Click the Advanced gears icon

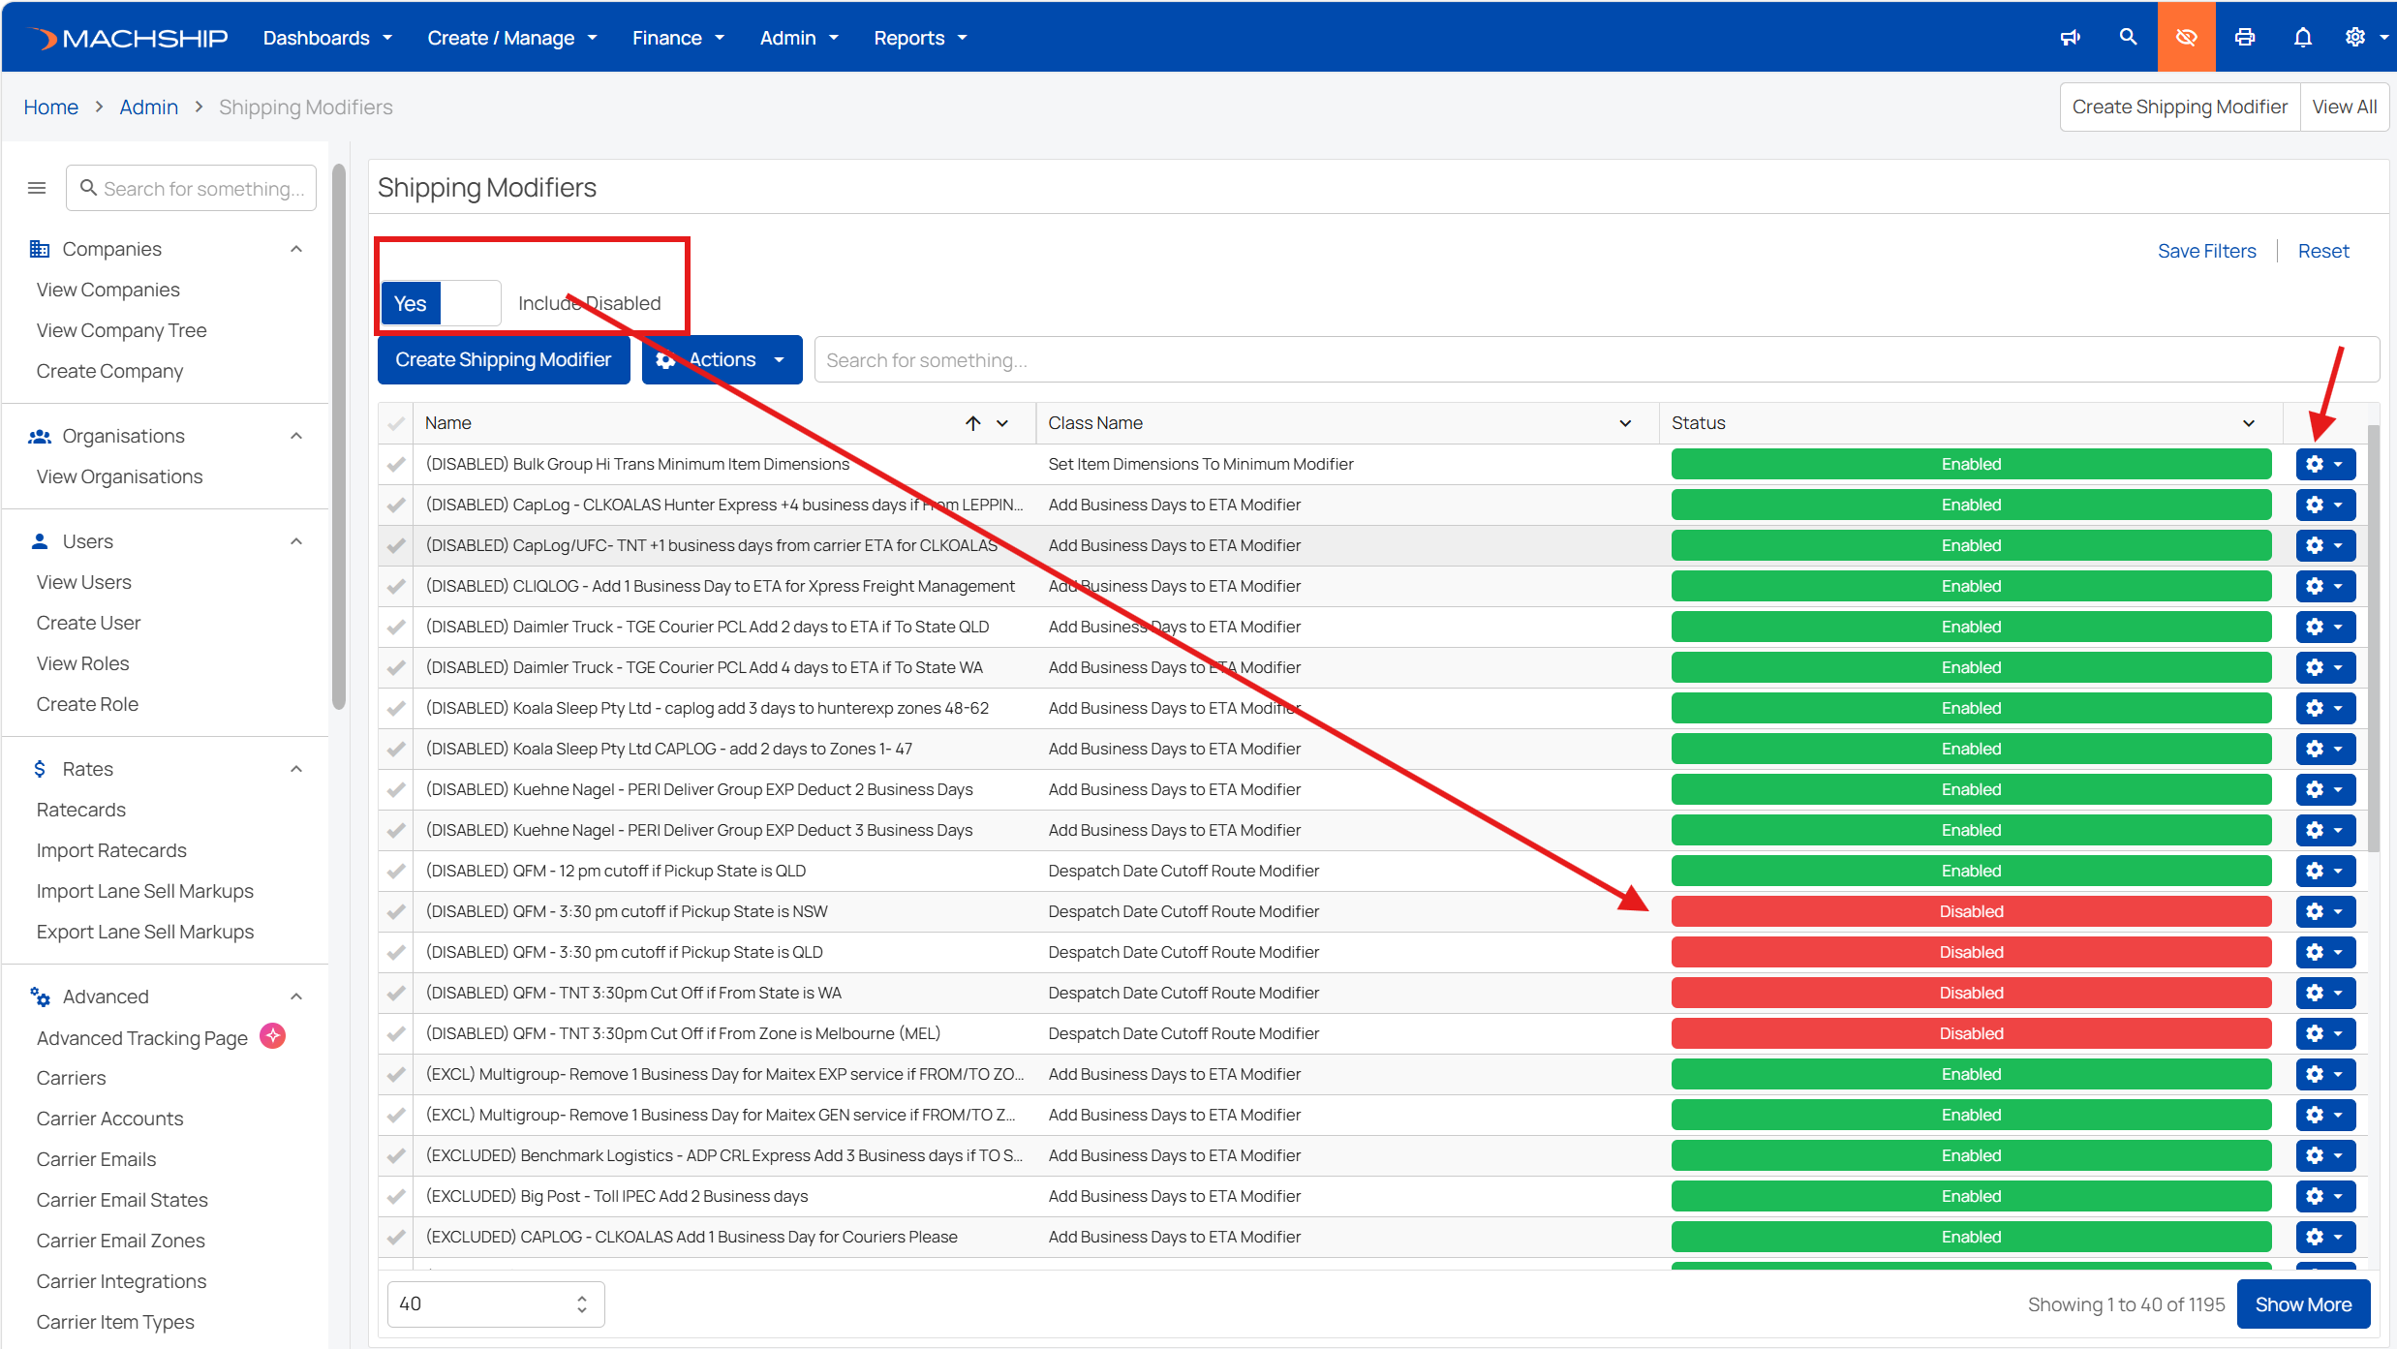(40, 996)
